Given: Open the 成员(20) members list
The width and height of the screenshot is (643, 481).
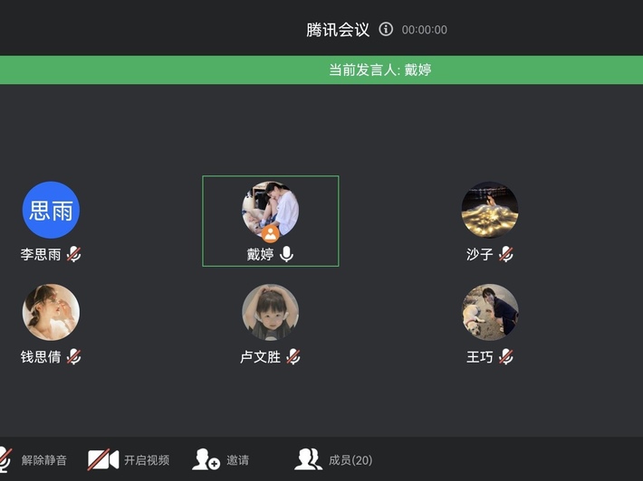Looking at the screenshot, I should [333, 459].
